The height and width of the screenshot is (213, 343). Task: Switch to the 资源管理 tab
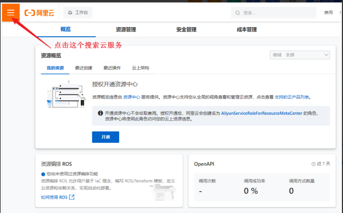[x=126, y=29]
